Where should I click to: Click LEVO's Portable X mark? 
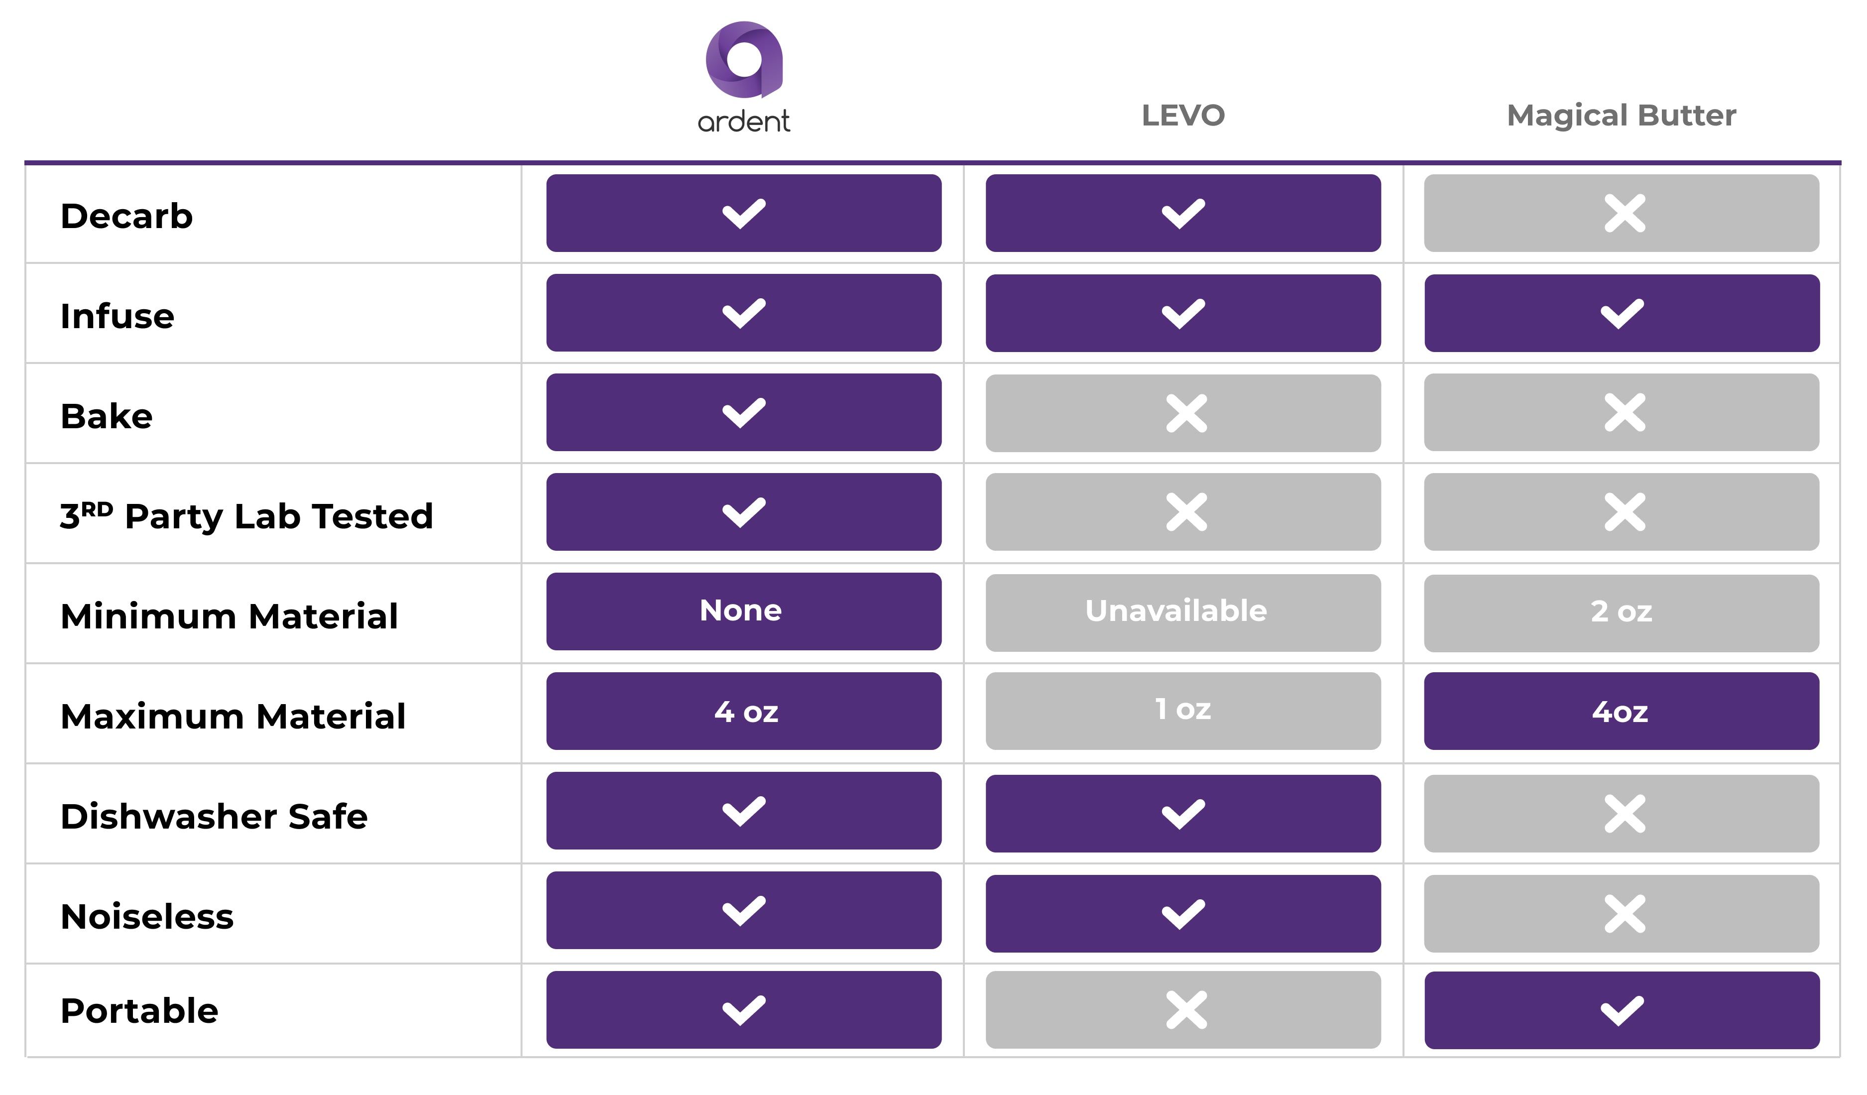1185,1010
